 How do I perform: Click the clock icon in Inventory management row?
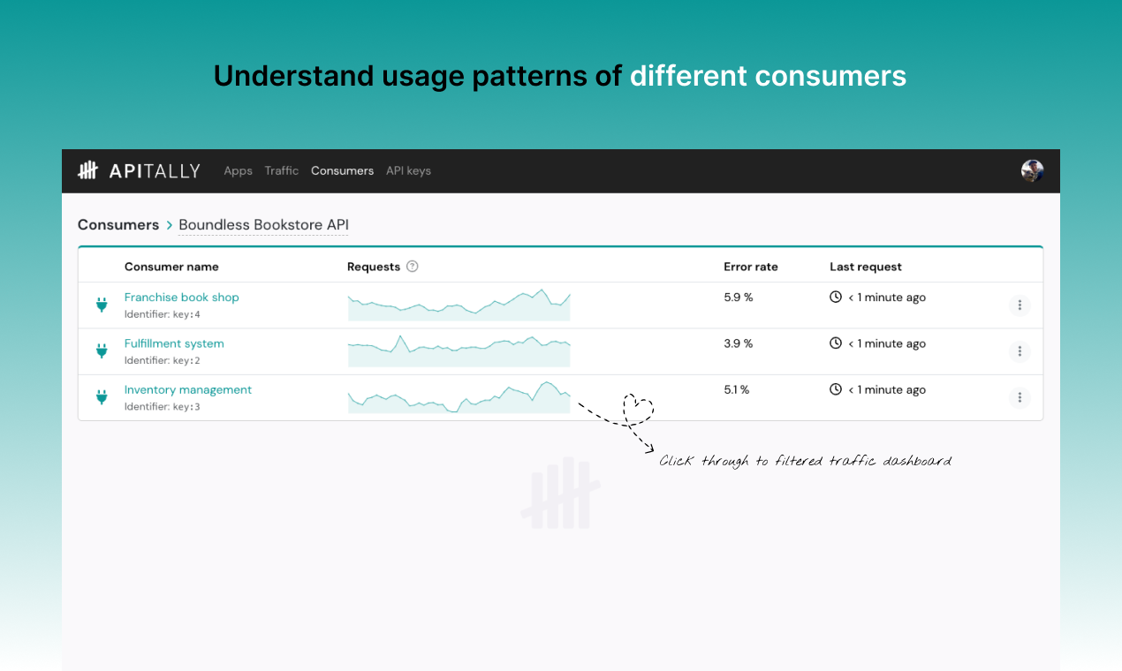click(836, 389)
